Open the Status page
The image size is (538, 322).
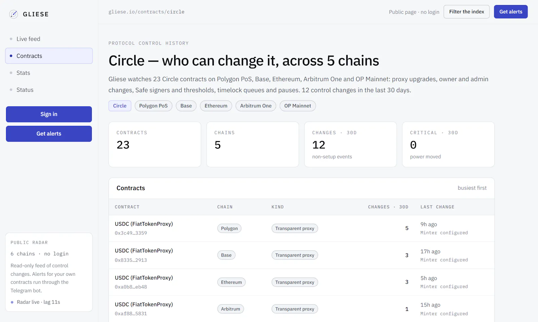(x=49, y=90)
